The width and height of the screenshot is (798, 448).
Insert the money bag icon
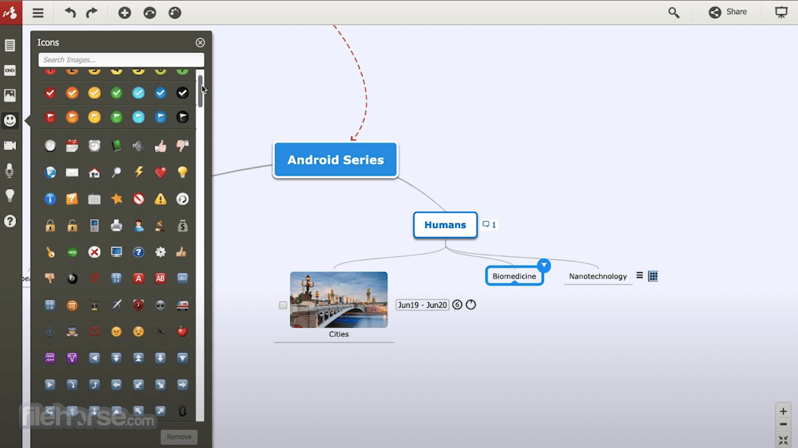pos(182,226)
